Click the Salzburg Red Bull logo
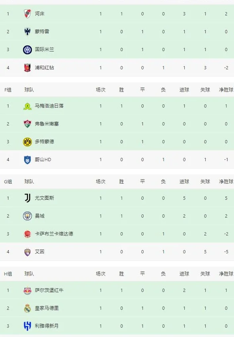This screenshot has width=234, height=337. coord(27,290)
